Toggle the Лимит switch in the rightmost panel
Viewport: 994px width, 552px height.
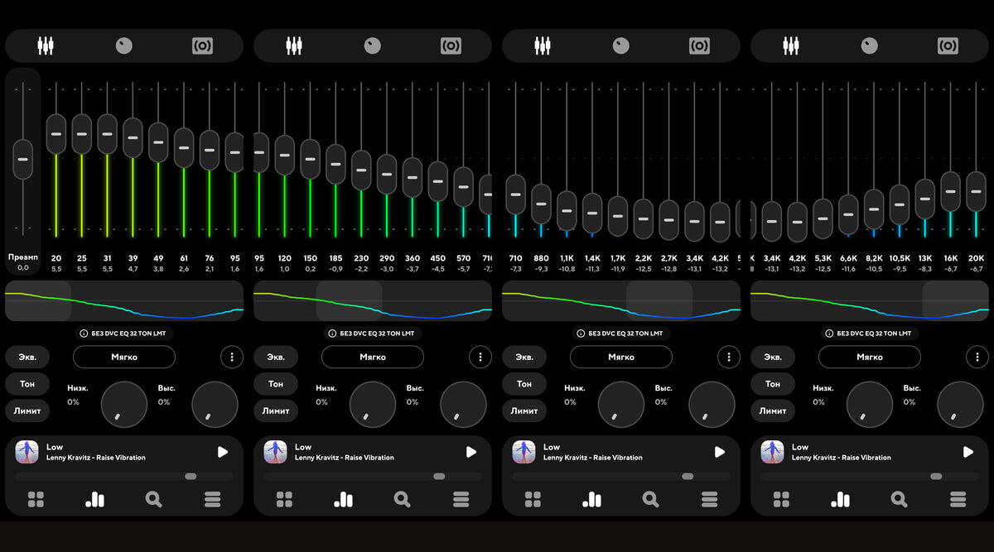(773, 410)
